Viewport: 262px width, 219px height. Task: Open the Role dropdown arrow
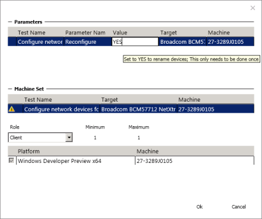[69, 137]
